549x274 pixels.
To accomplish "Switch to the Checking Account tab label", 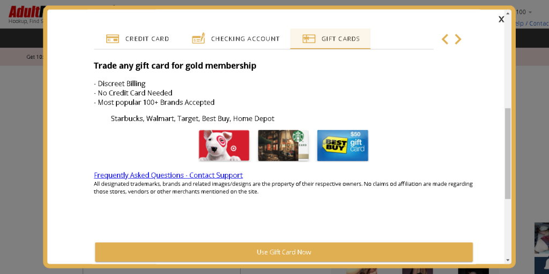I will 245,39.
